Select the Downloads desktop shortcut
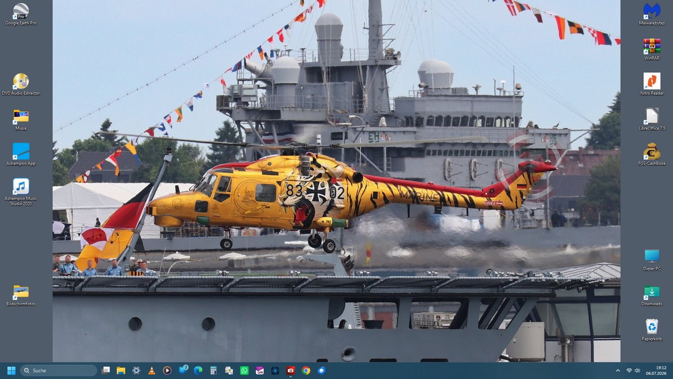673x379 pixels. coord(652,295)
